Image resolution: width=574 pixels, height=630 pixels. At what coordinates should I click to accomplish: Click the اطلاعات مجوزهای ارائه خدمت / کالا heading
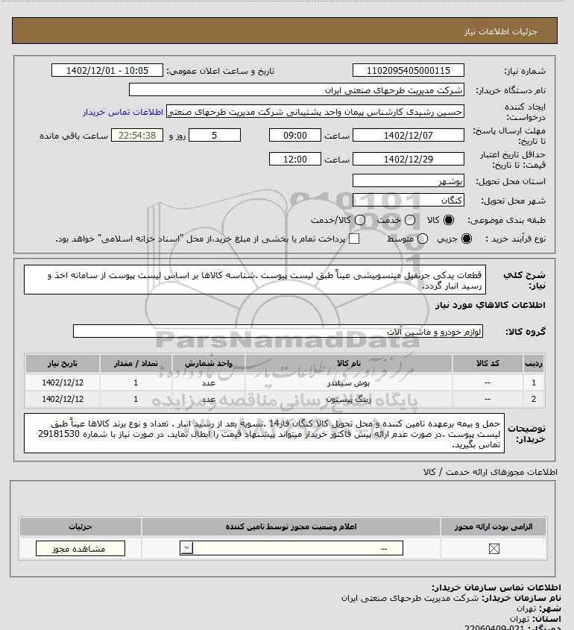(490, 472)
